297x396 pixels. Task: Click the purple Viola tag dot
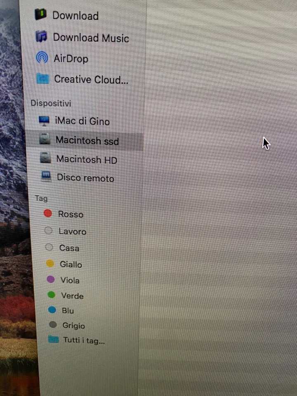(50, 279)
